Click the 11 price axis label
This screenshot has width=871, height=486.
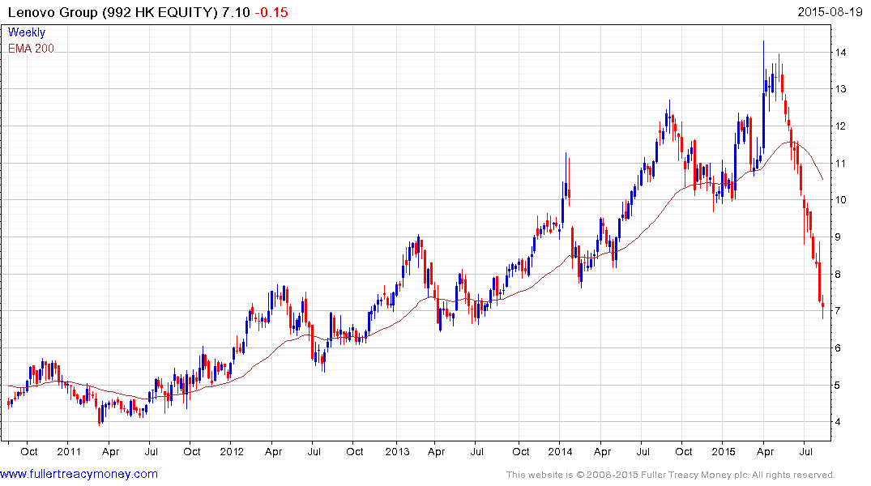pyautogui.click(x=840, y=164)
